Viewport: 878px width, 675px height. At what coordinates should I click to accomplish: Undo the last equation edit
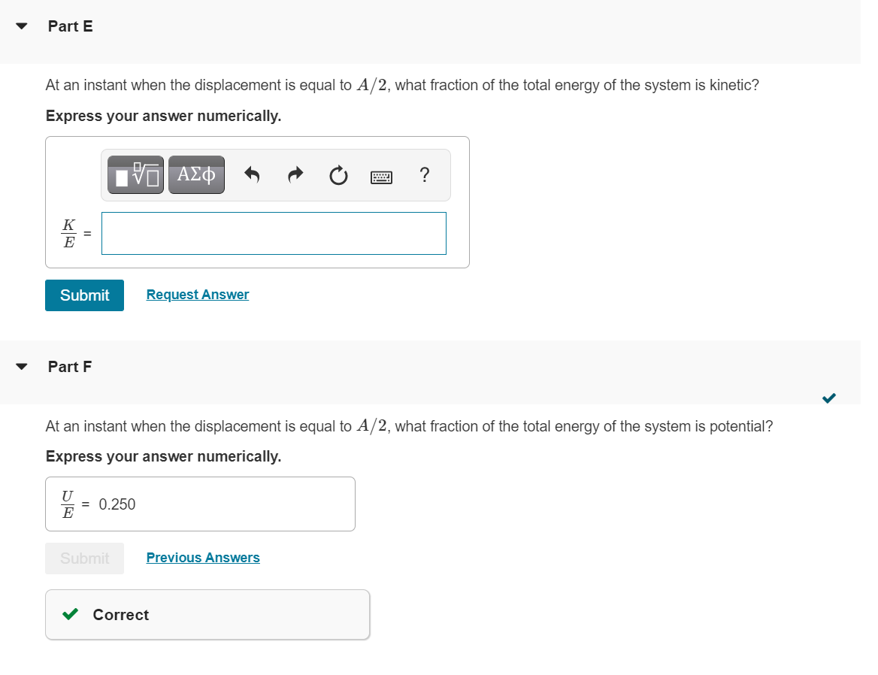coord(252,174)
